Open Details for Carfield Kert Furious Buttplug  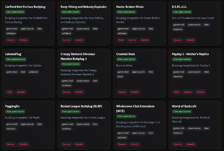tap(24, 40)
